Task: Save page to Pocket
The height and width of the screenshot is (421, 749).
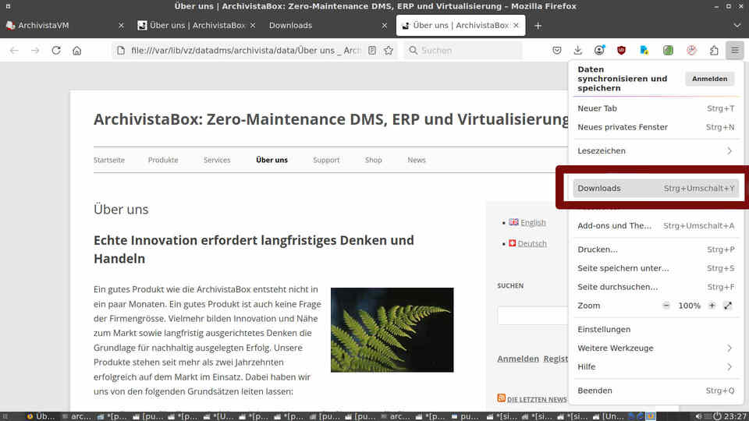Action: 556,50
